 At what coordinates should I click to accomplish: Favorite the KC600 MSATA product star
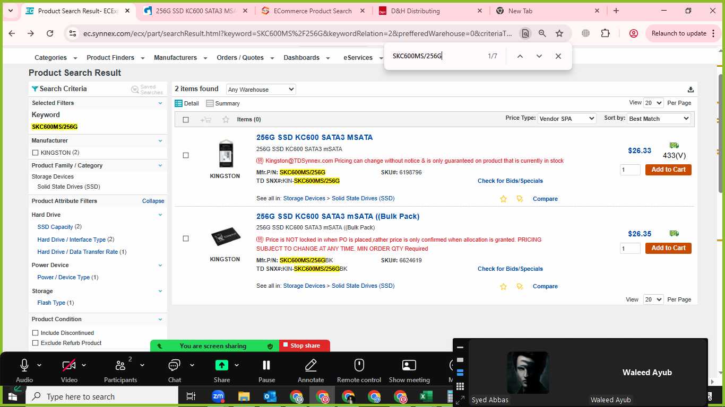click(503, 199)
